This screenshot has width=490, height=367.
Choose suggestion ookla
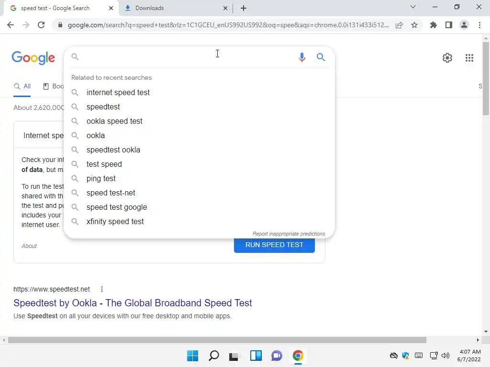click(x=199, y=135)
